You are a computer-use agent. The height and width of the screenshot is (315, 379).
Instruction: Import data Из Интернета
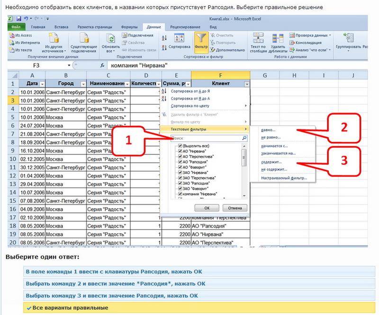click(25, 43)
